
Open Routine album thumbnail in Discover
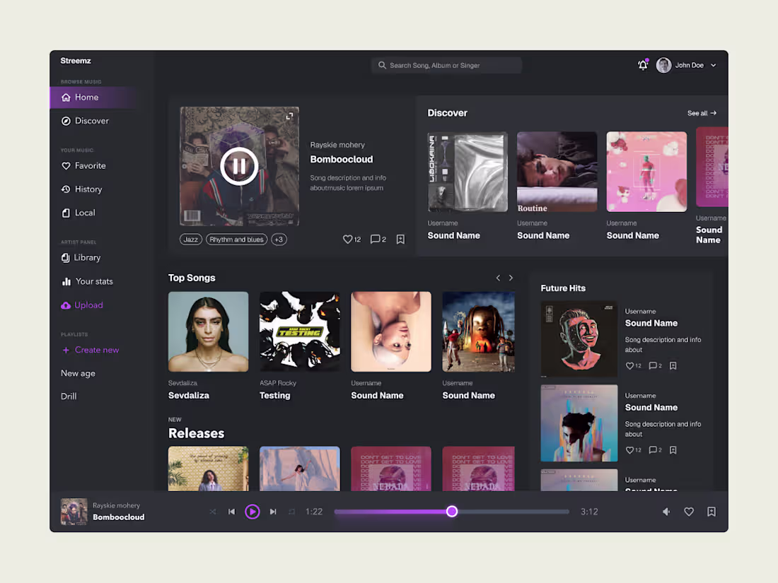[x=557, y=172]
